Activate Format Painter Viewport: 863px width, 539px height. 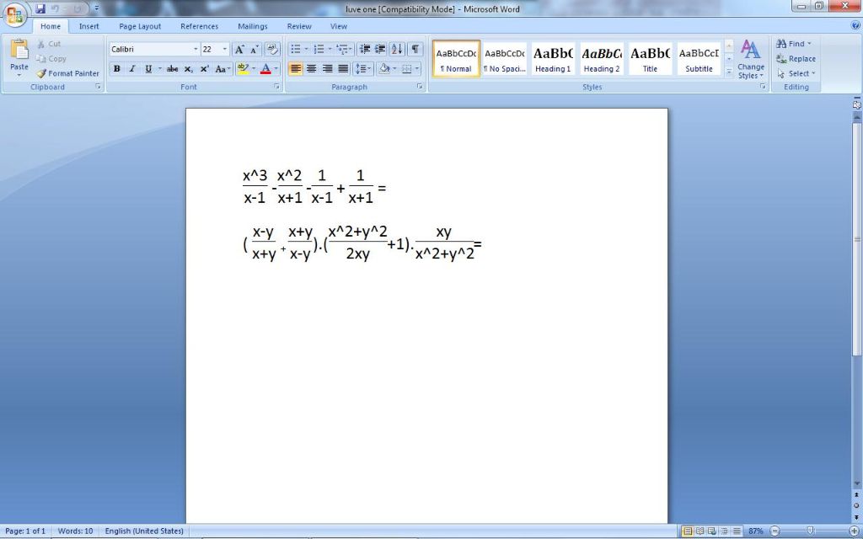68,73
